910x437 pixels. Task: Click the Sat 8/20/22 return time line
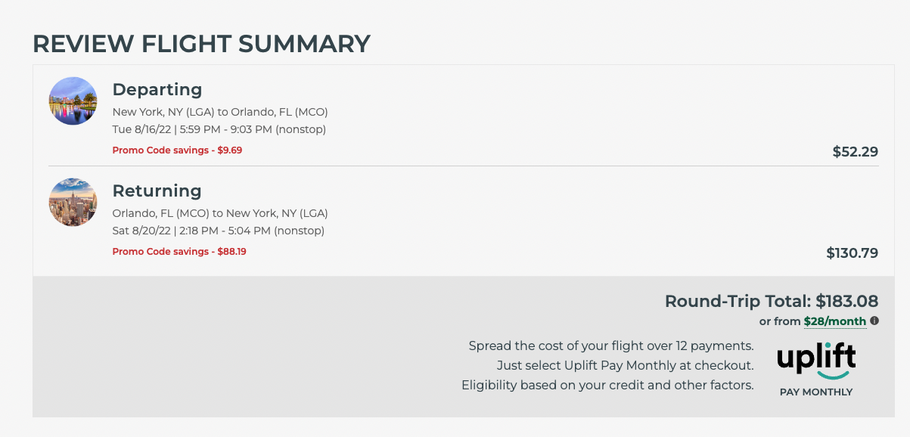point(218,231)
